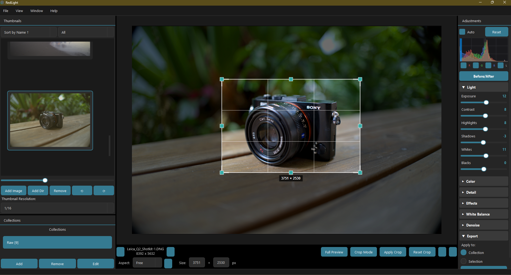Click the rotate clockwise button
This screenshot has height=275, width=511.
[x=104, y=191]
